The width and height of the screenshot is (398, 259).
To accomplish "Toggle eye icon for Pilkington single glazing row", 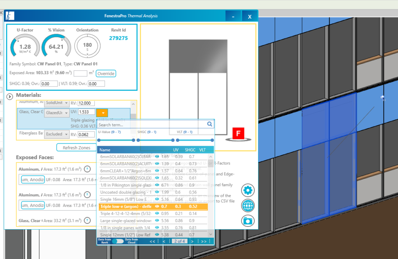I will [157, 185].
